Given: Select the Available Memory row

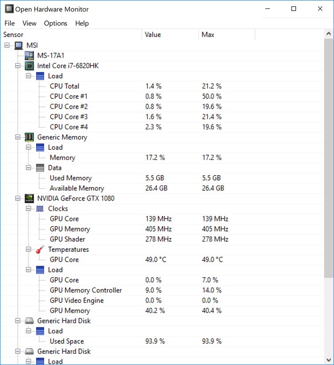Looking at the screenshot, I should [x=163, y=189].
